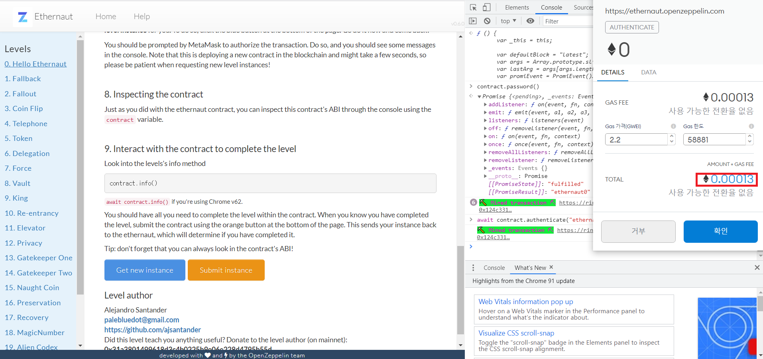Expand the once property
The height and width of the screenshot is (359, 763).
485,144
